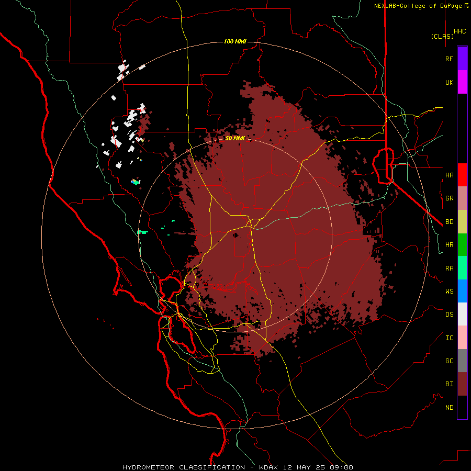Image resolution: width=471 pixels, height=471 pixels.
Task: Select the BD yellow-olive legend swatch
Action: (462, 222)
